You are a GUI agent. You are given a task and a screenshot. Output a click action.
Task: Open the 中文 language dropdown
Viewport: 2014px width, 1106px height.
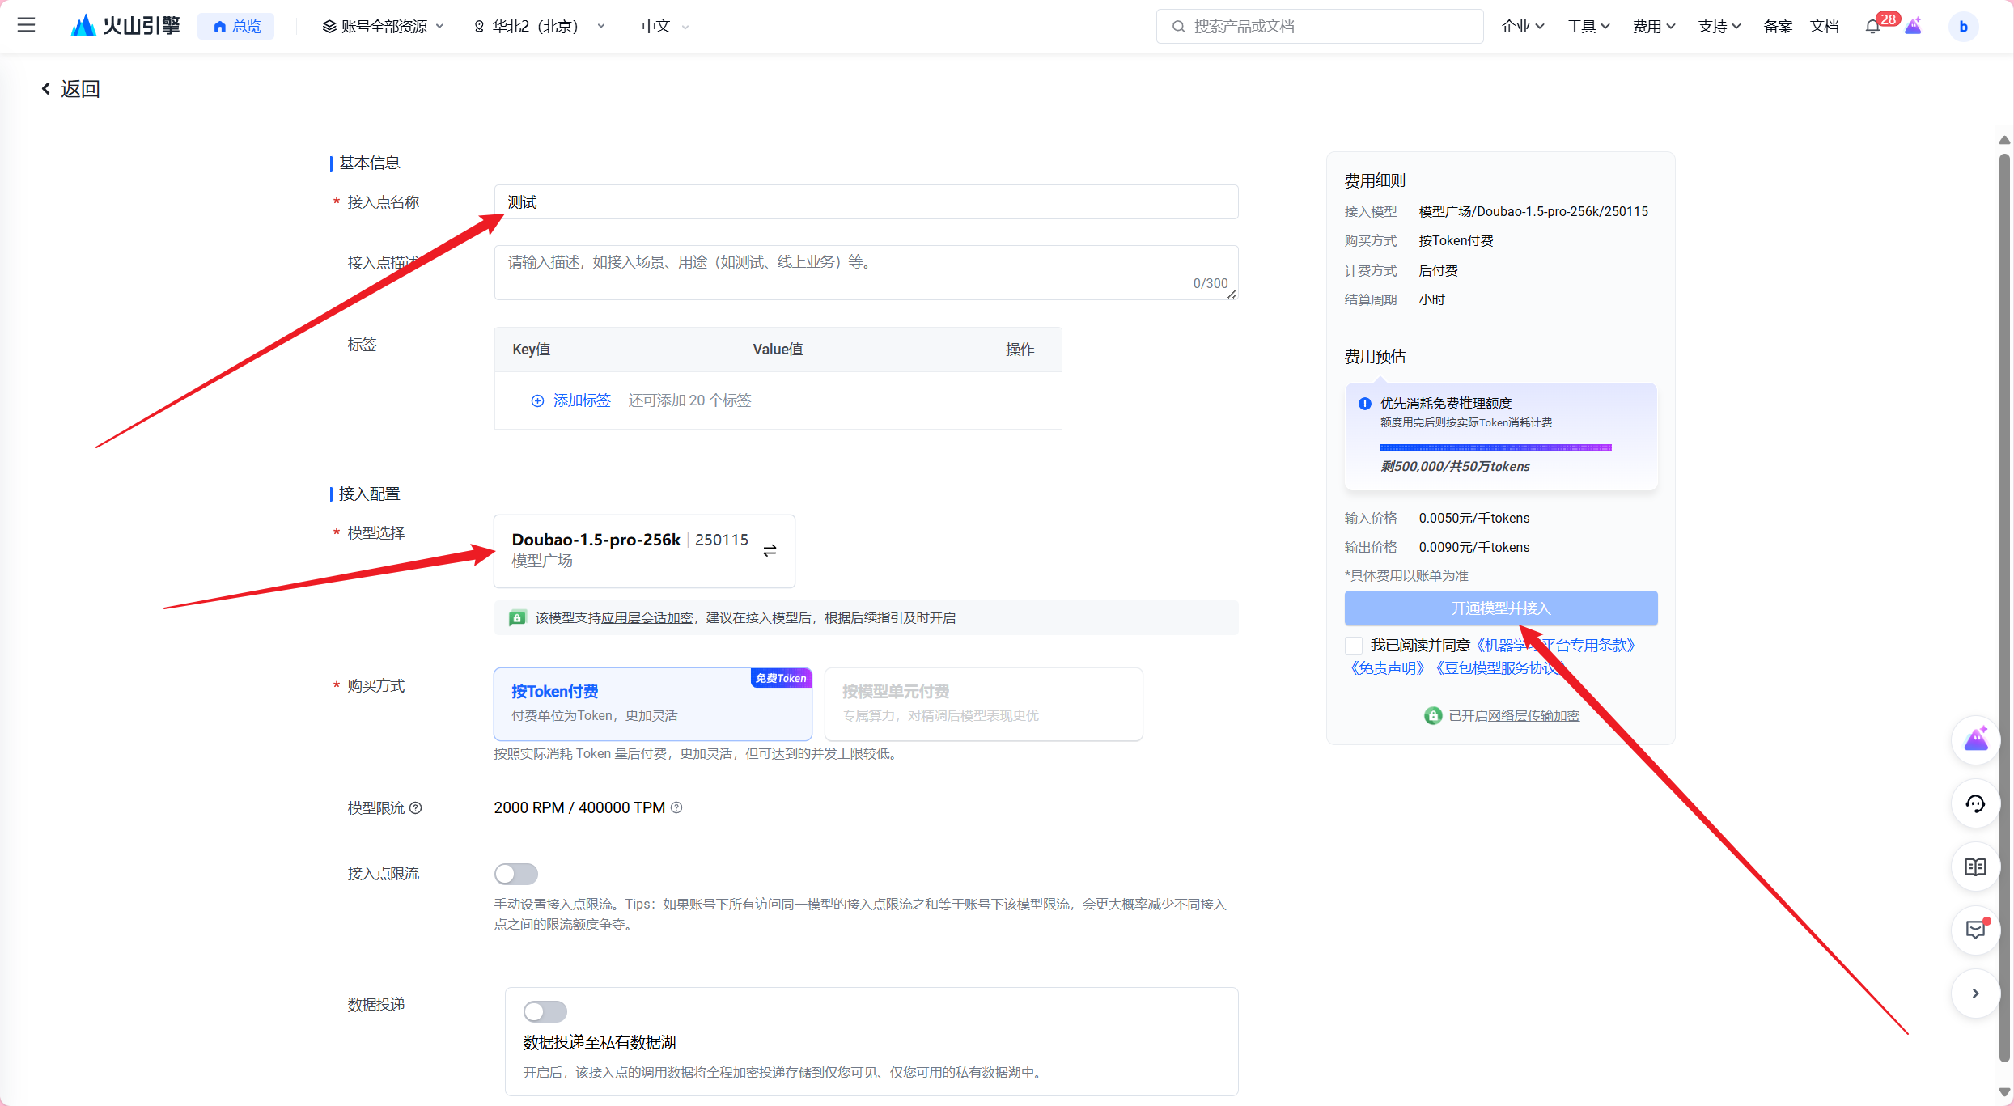click(664, 27)
